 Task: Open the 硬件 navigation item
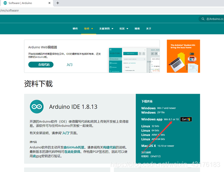tap(75, 29)
